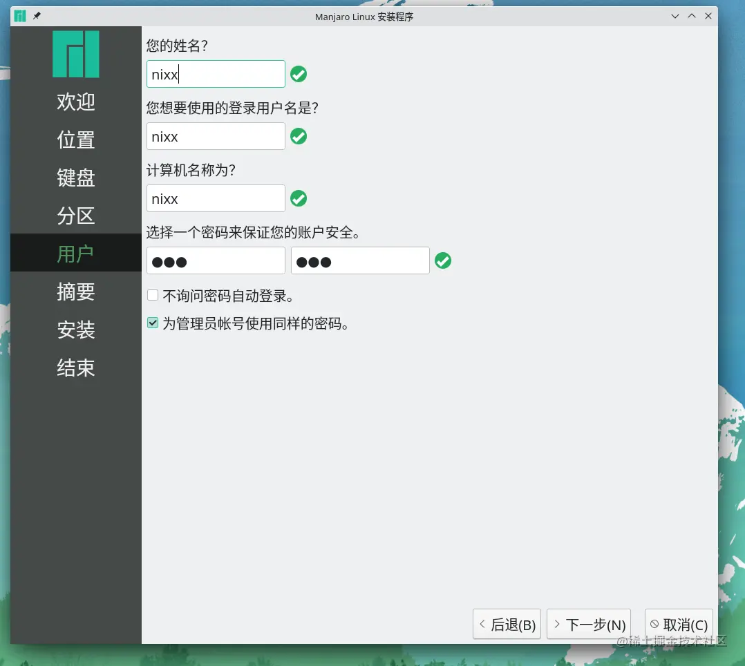
Task: Select 分区 step in the sidebar
Action: [x=76, y=216]
